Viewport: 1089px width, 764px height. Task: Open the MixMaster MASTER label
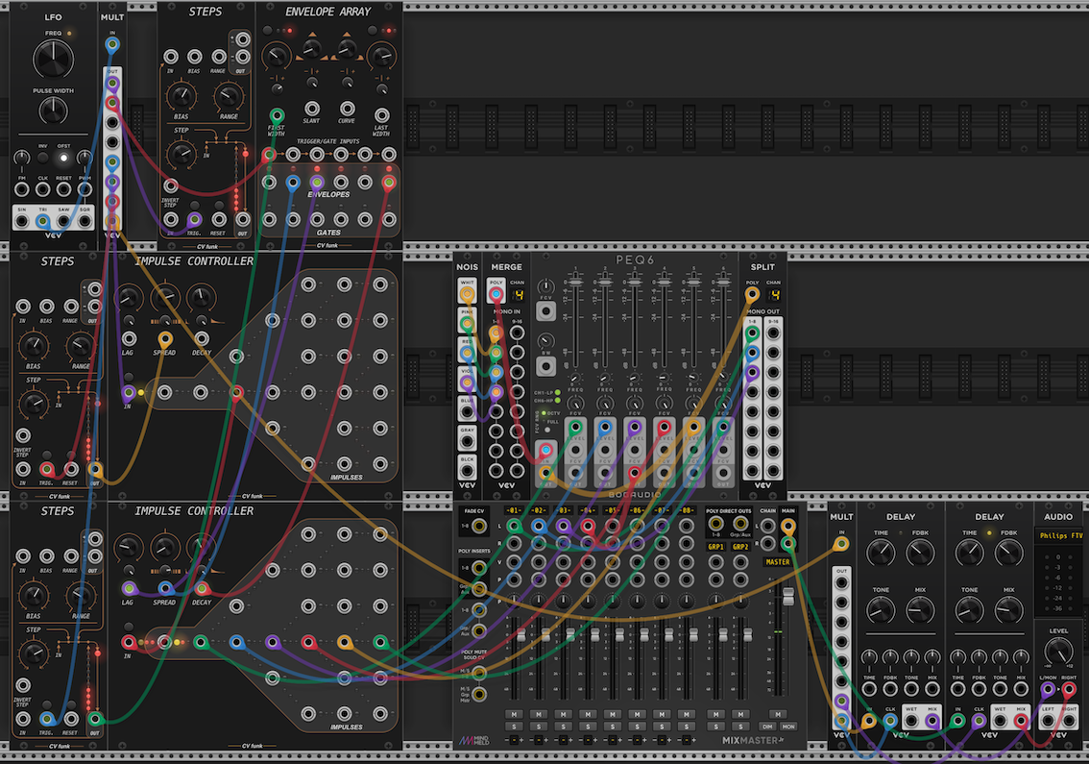(x=778, y=561)
